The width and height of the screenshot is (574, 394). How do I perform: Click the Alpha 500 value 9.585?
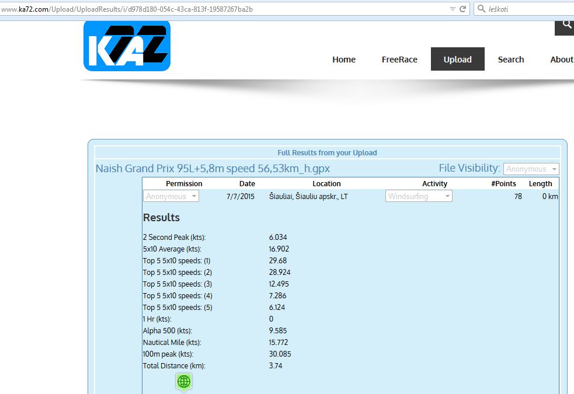[278, 331]
